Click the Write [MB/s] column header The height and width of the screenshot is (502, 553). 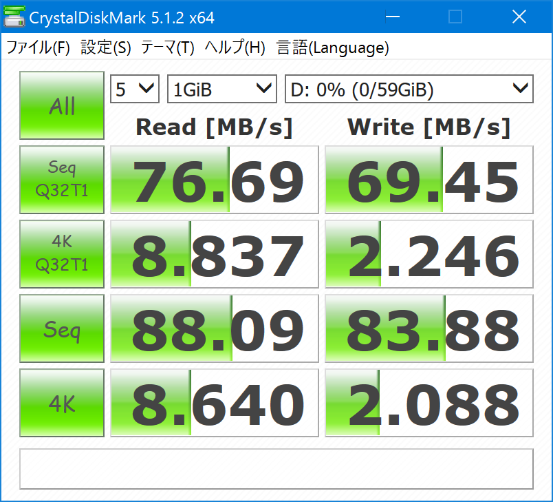point(429,127)
